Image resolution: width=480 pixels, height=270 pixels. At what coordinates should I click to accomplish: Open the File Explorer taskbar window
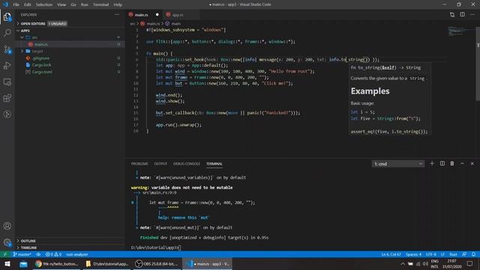[x=106, y=264]
